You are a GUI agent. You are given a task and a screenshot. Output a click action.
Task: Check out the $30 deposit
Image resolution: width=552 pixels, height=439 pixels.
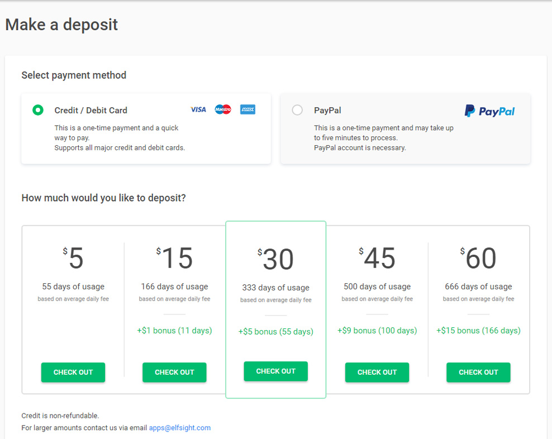coord(275,371)
